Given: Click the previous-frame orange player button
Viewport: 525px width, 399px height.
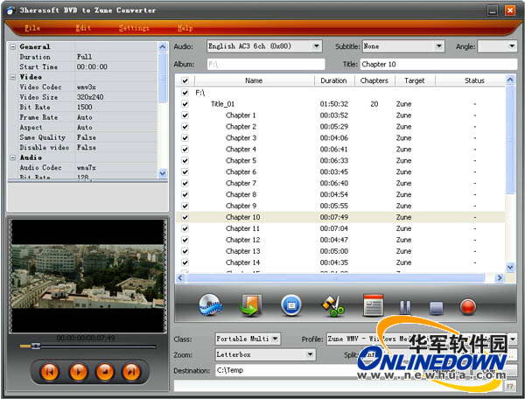Looking at the screenshot, I should (50, 371).
